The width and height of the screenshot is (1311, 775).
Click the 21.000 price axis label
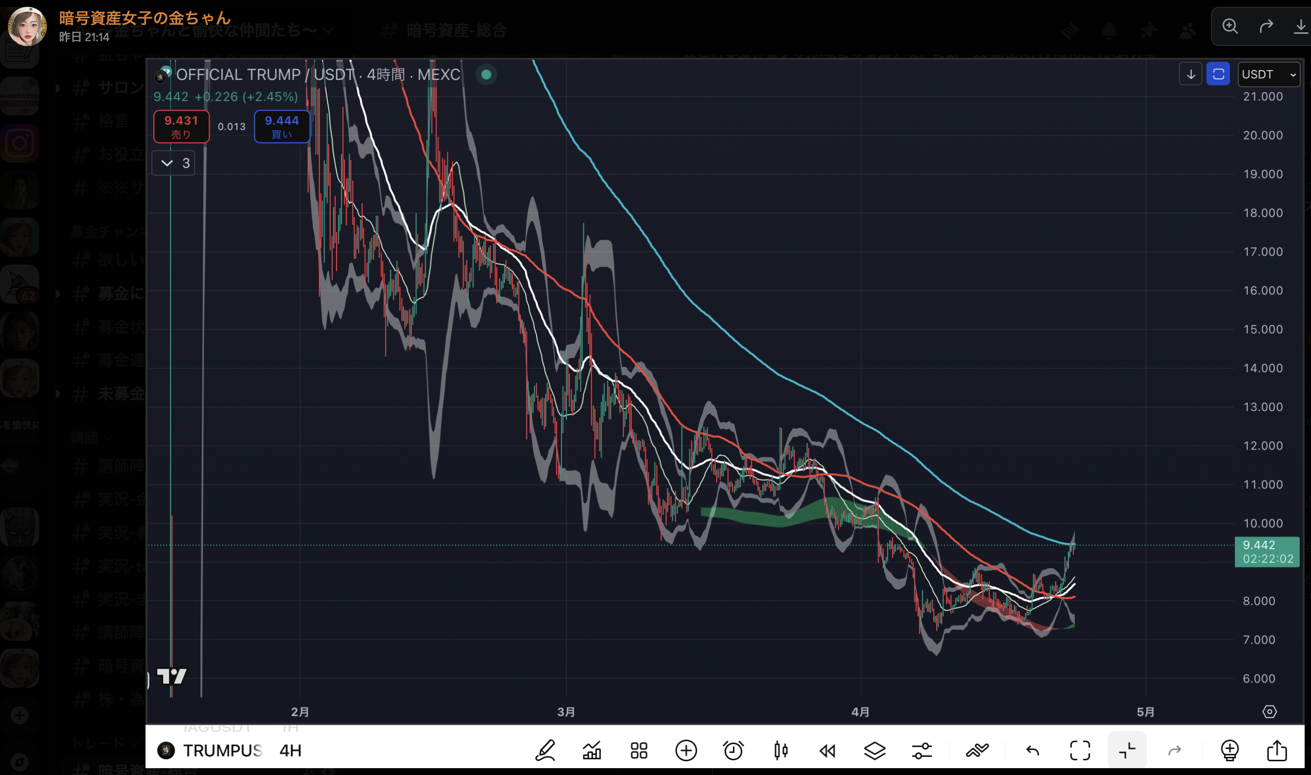point(1263,97)
